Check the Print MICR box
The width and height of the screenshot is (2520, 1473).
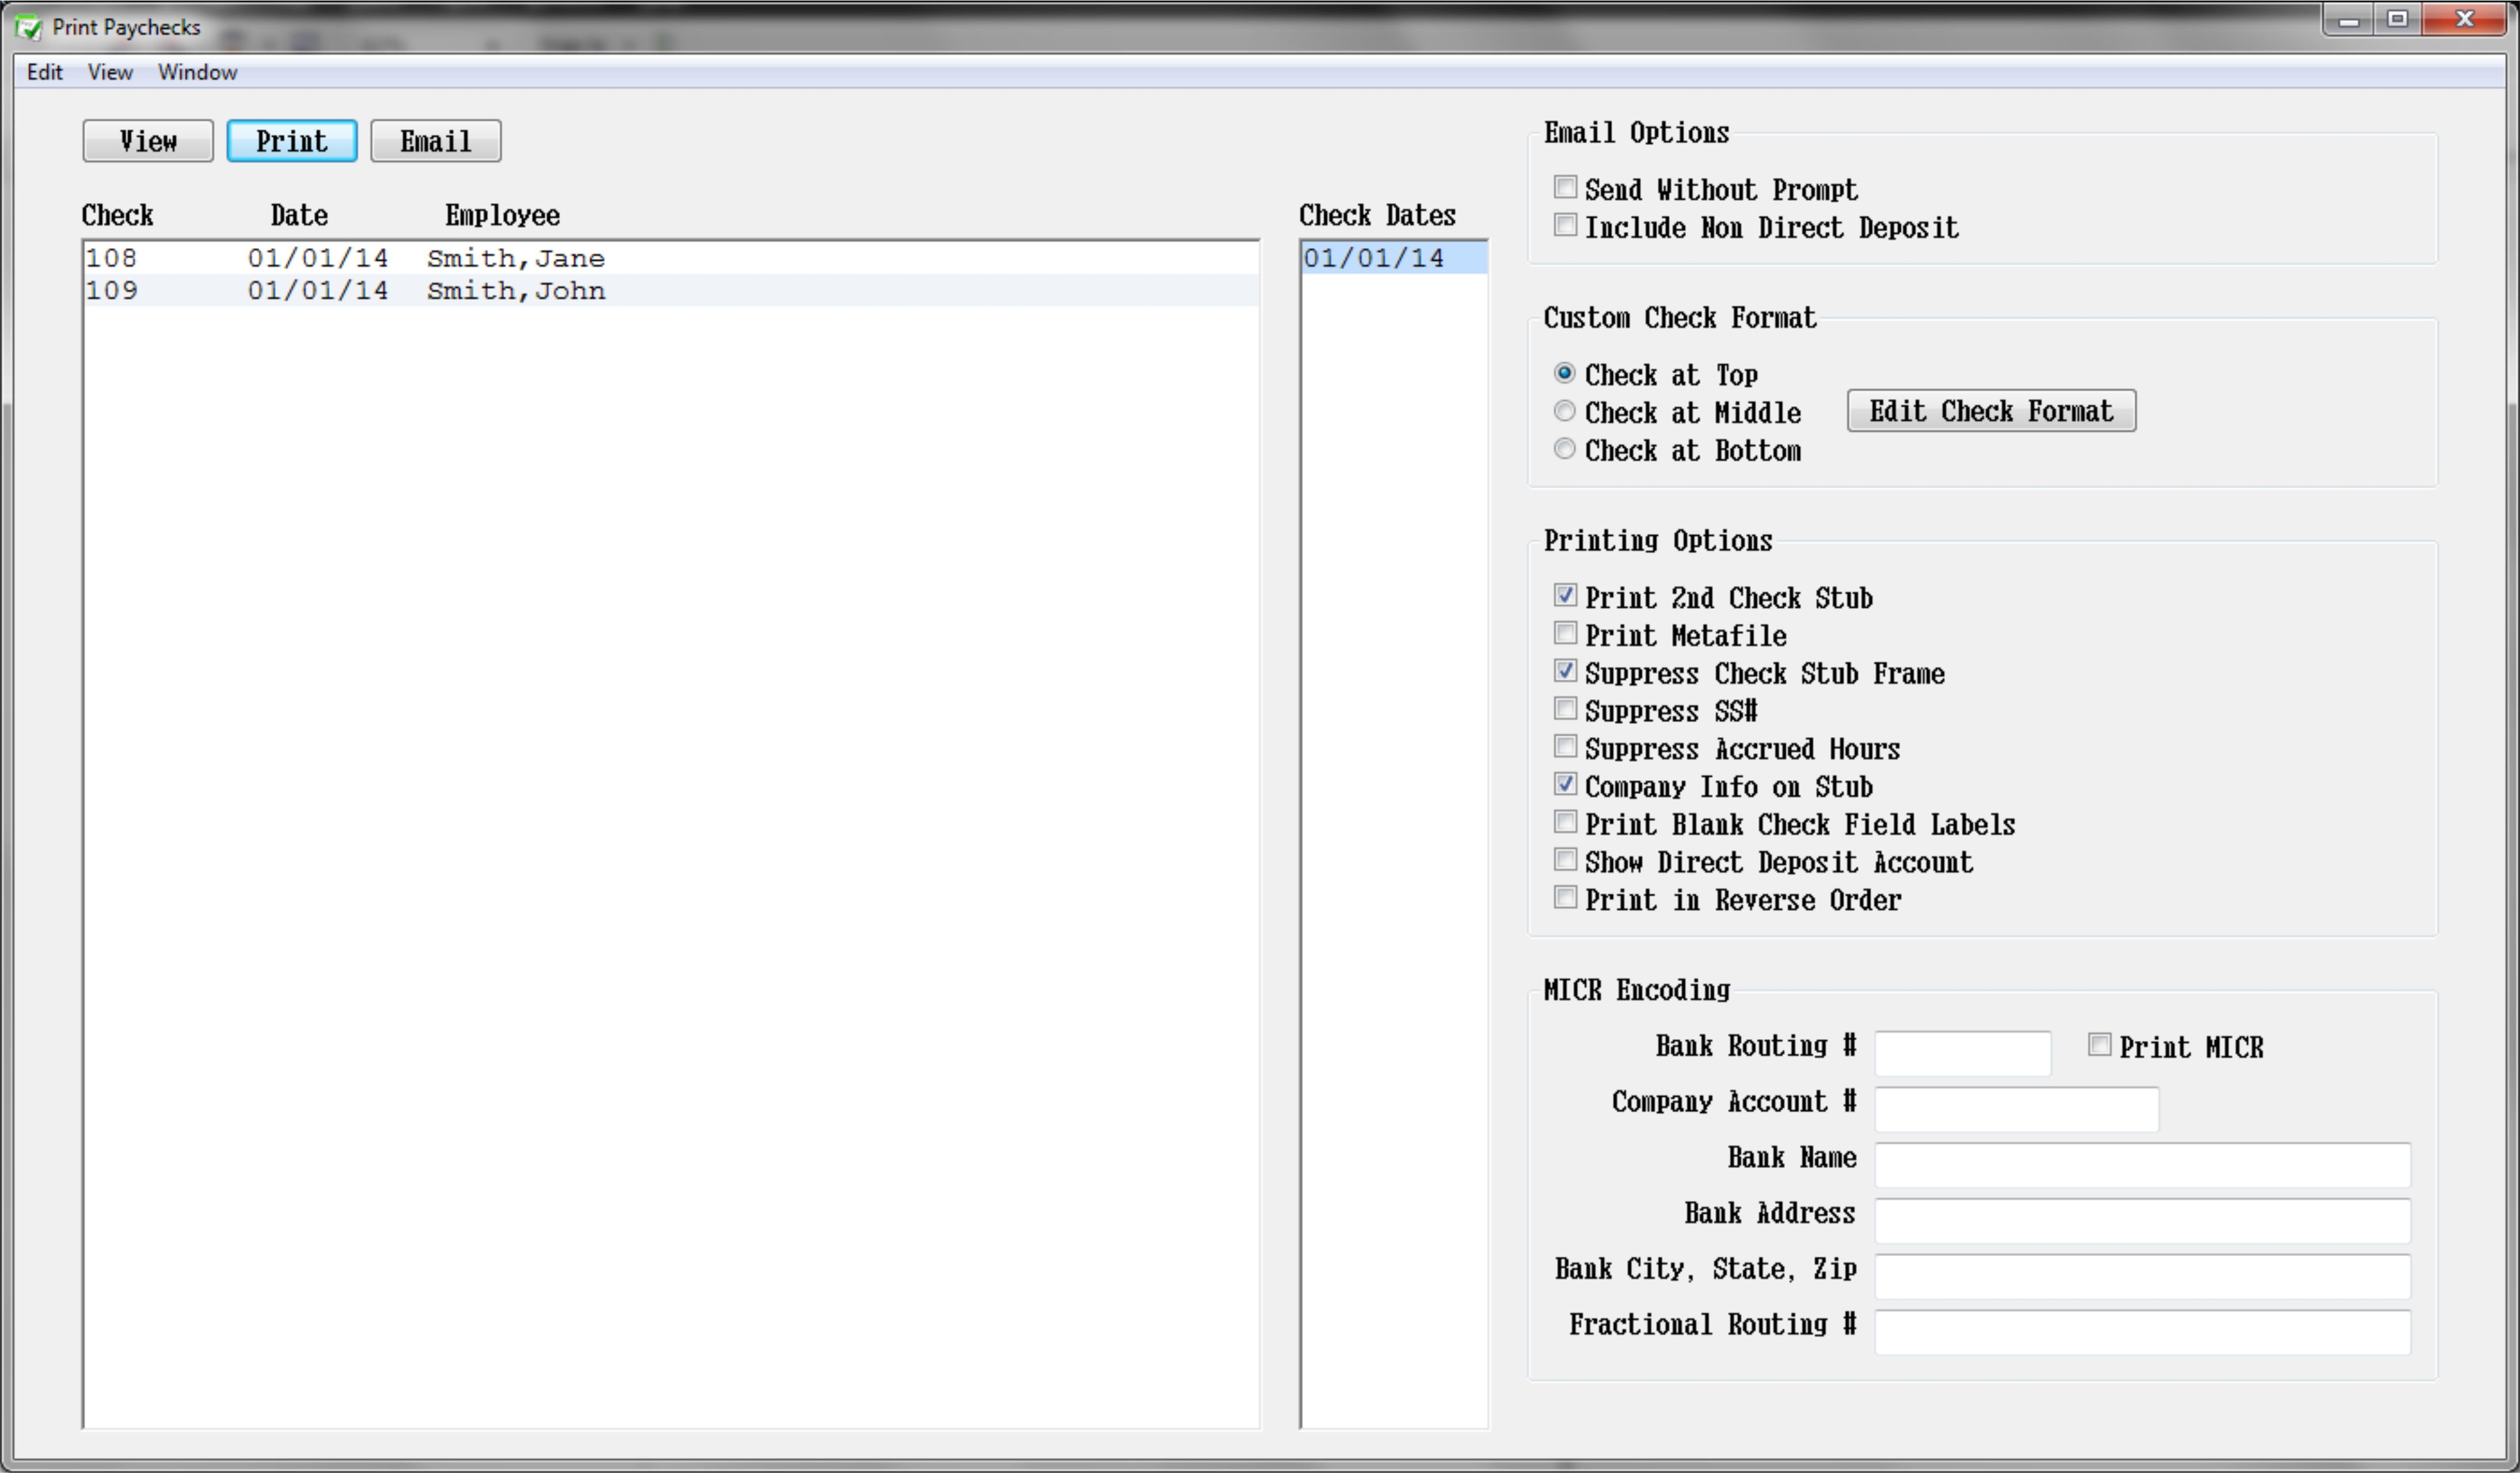point(2099,1045)
